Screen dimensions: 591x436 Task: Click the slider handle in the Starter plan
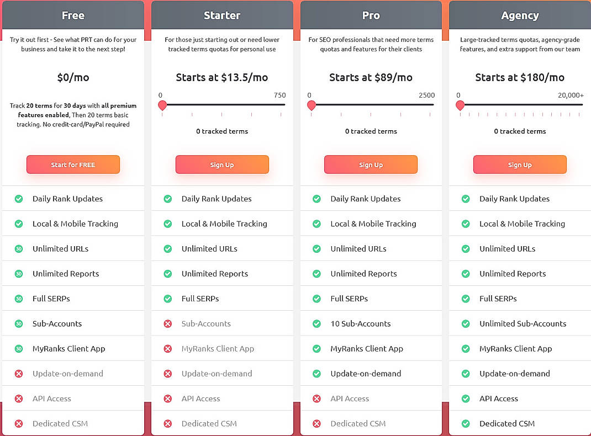click(x=162, y=105)
